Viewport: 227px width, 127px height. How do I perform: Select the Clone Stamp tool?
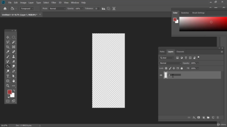point(13,57)
